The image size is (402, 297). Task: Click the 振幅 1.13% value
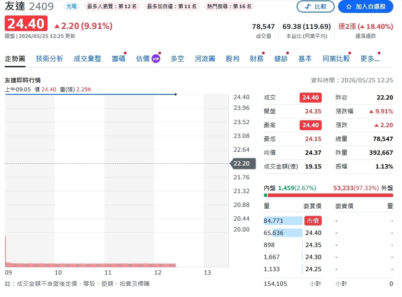[x=384, y=167]
